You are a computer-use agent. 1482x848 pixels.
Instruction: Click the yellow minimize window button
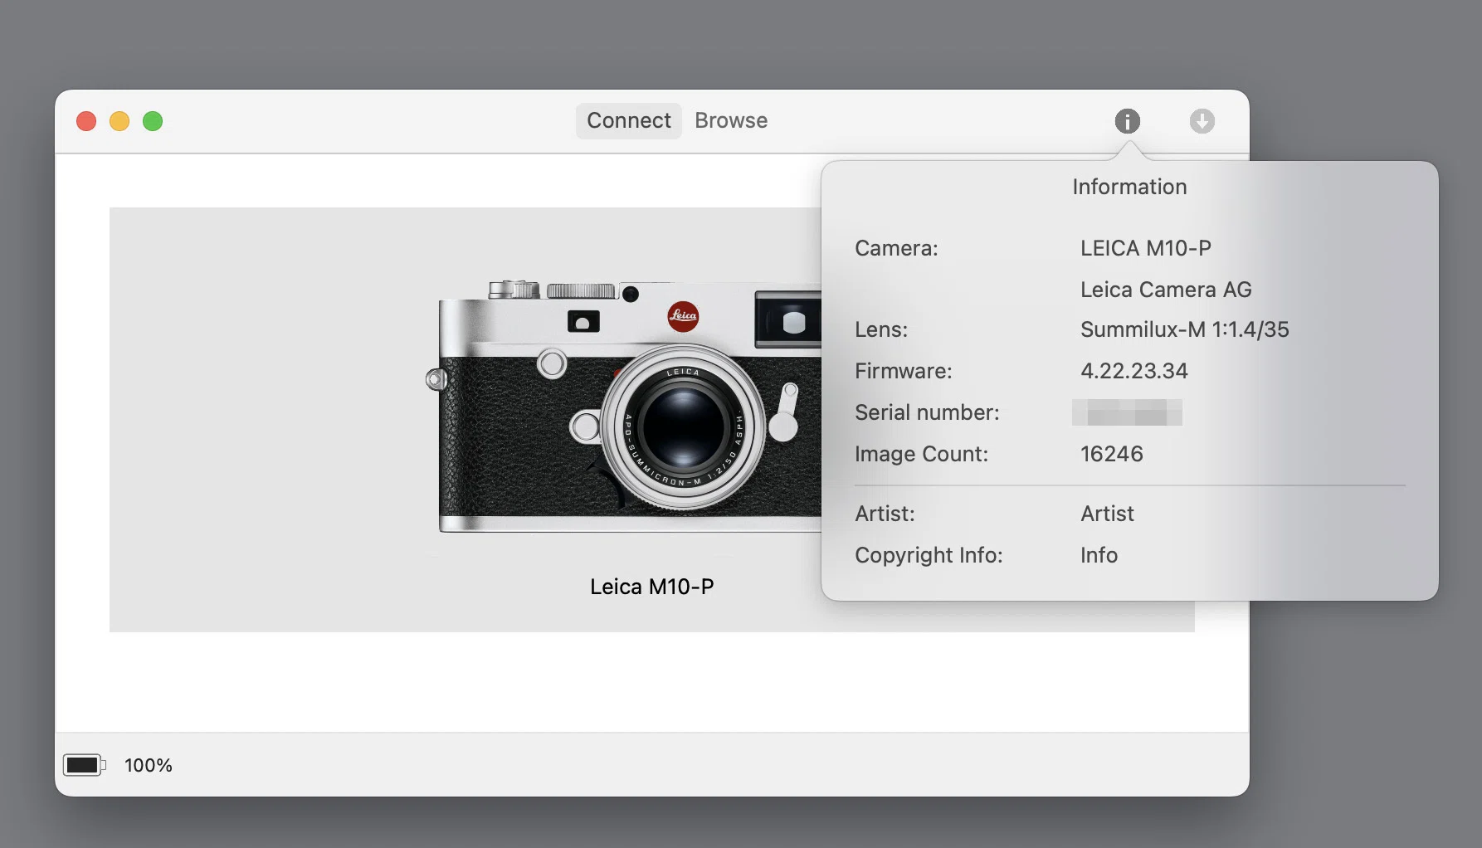pyautogui.click(x=119, y=121)
